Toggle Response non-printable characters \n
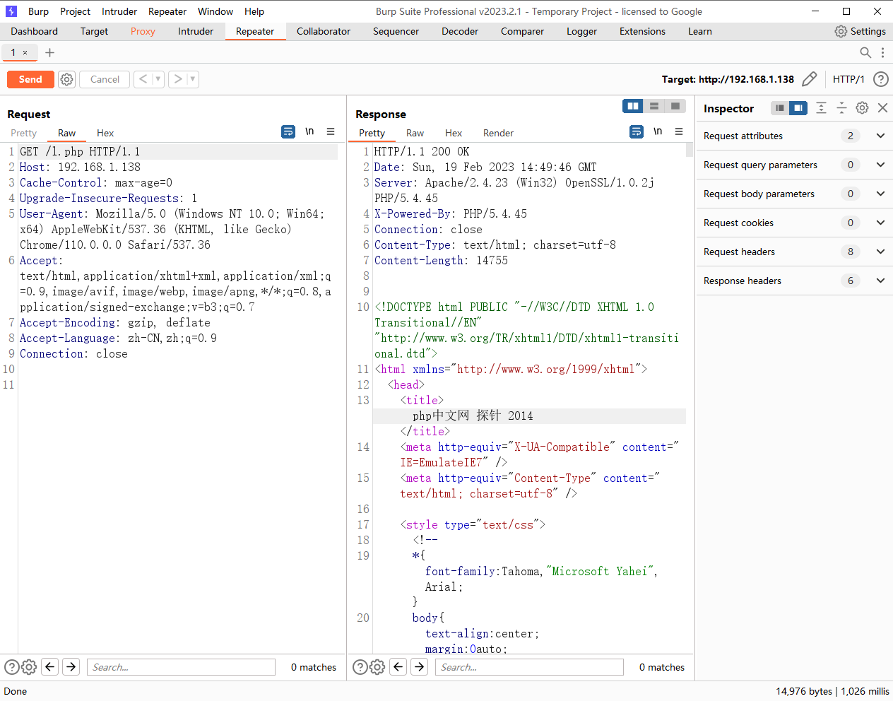893x701 pixels. [x=658, y=131]
